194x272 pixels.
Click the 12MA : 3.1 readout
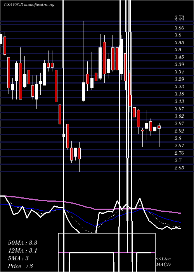pos(23,251)
